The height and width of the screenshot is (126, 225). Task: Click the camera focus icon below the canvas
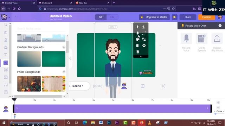point(163,86)
